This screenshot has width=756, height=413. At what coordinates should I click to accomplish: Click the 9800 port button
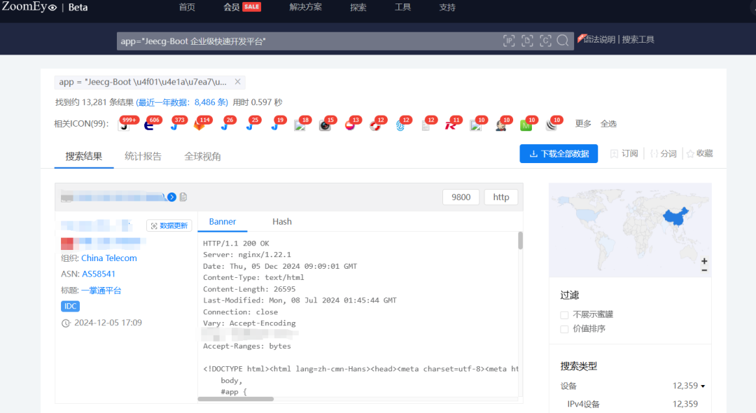[461, 197]
